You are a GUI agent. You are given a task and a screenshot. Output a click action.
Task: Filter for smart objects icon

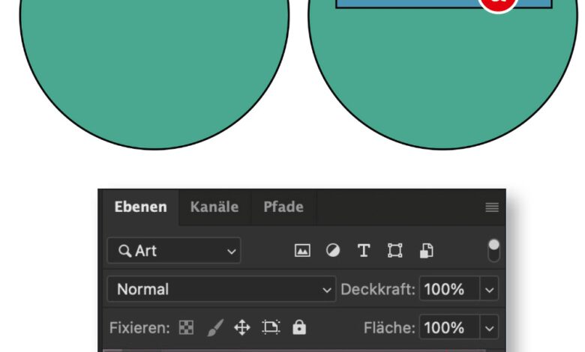click(426, 251)
